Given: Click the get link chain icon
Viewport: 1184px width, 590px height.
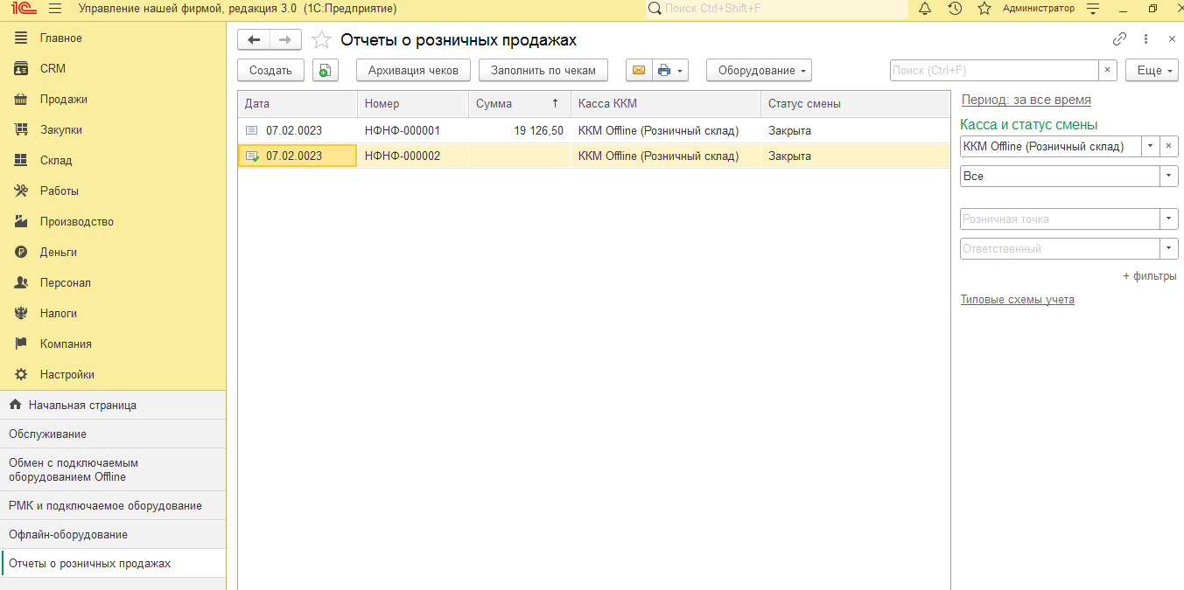Looking at the screenshot, I should click(1119, 39).
